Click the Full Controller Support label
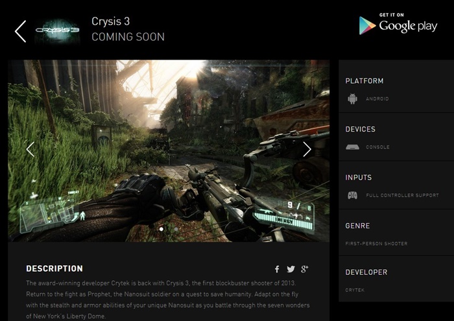Viewport: 454px width, 321px height. (x=403, y=195)
